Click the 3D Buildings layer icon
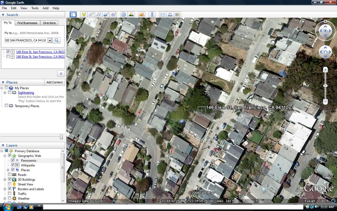 pos(14,180)
